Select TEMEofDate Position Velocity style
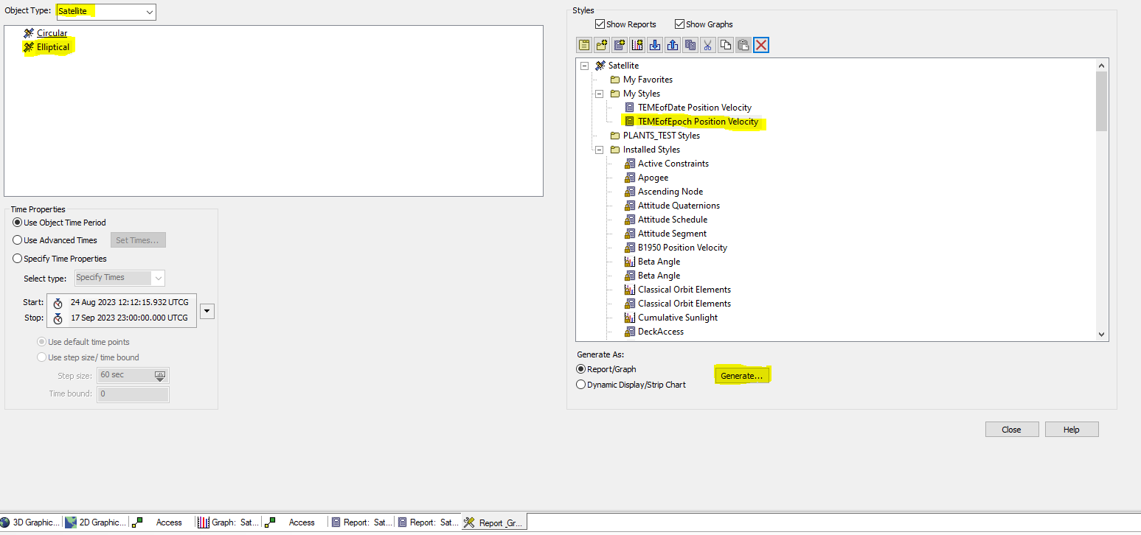1141x535 pixels. click(695, 108)
